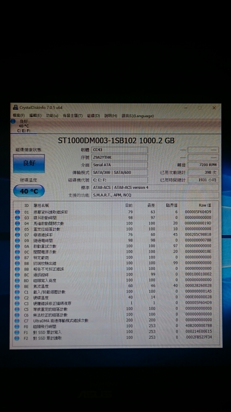This screenshot has width=231, height=412.
Task: Click the 7200 RPM rotation speed field
Action: (x=203, y=165)
